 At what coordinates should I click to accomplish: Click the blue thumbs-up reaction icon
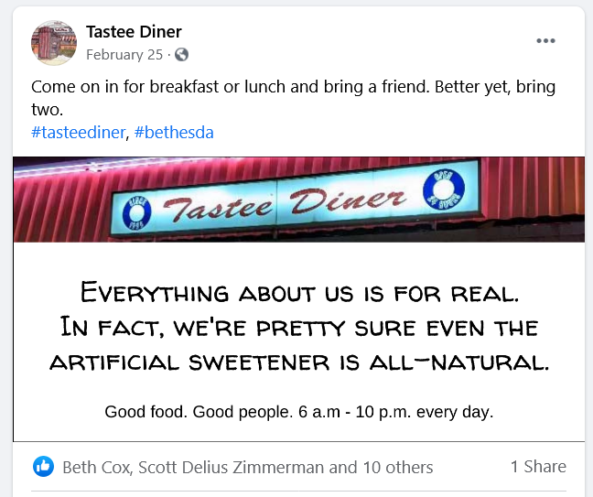point(44,467)
